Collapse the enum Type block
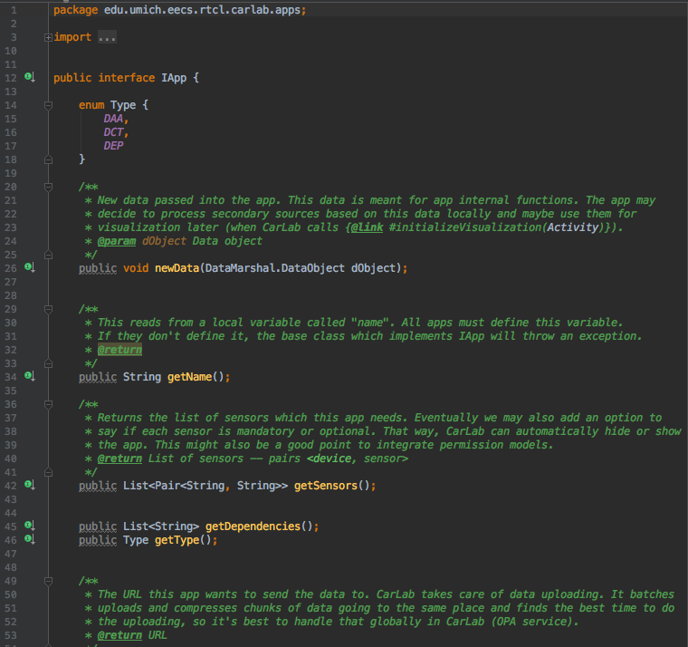This screenshot has width=688, height=647. click(x=48, y=105)
